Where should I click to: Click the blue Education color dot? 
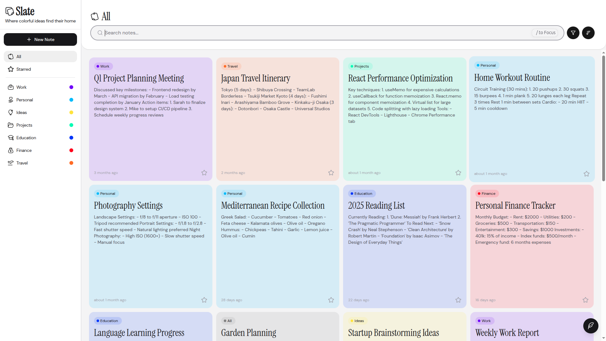(71, 138)
